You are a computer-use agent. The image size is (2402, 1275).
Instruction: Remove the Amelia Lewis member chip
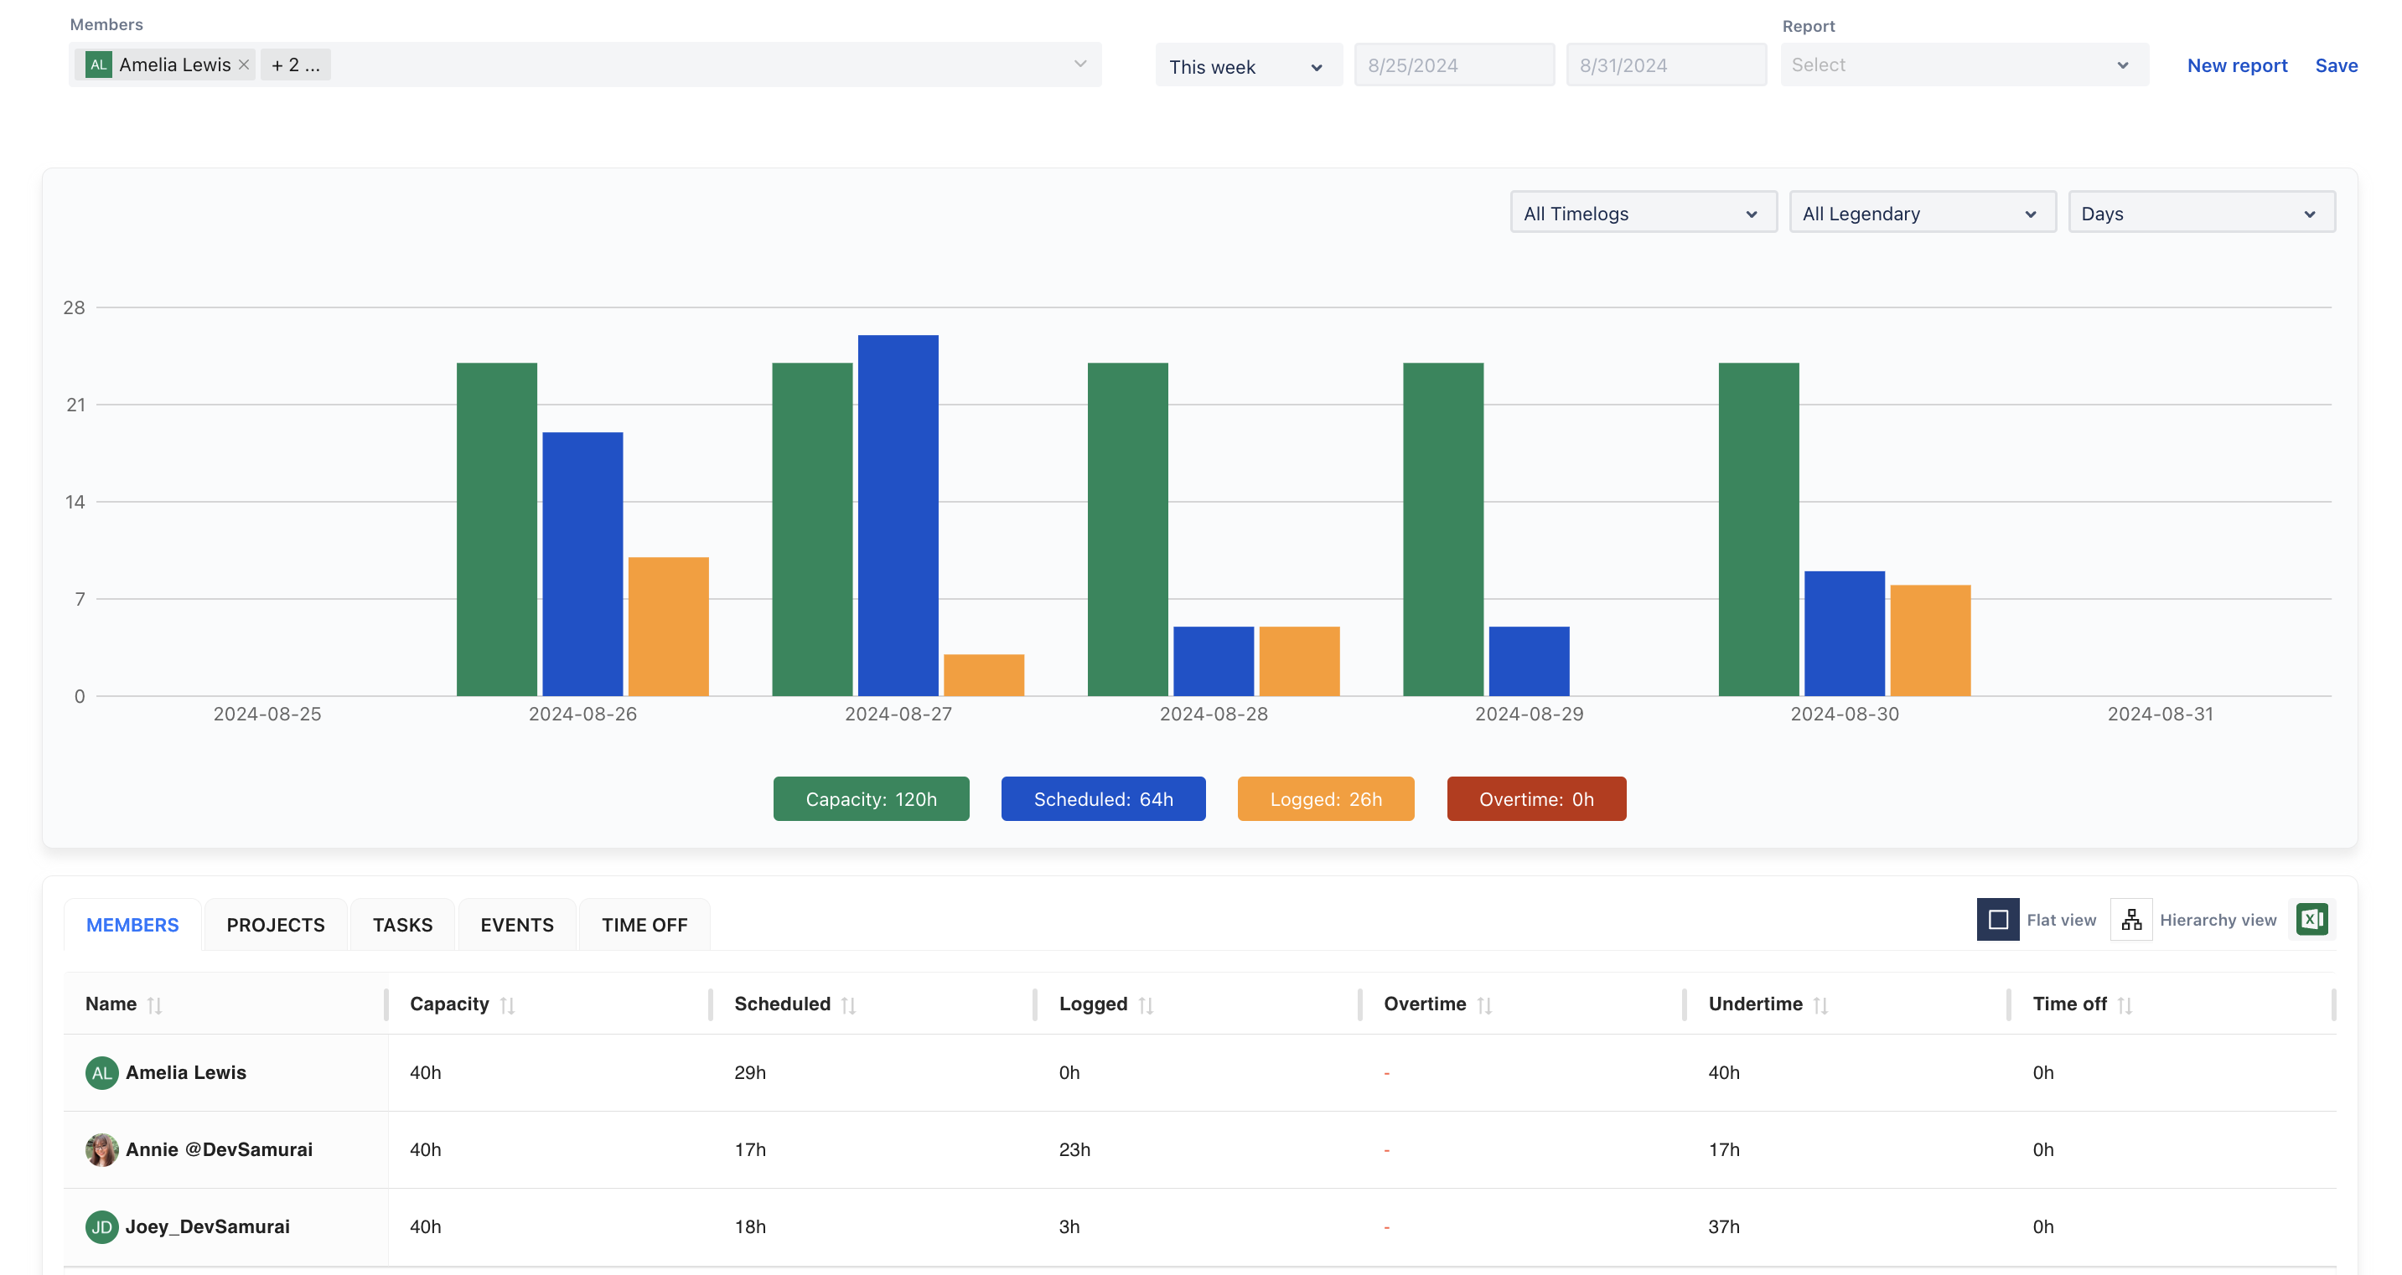point(244,65)
